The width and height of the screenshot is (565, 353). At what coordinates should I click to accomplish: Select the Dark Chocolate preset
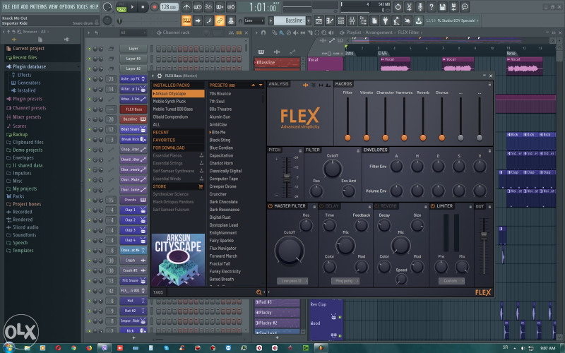[x=223, y=202]
